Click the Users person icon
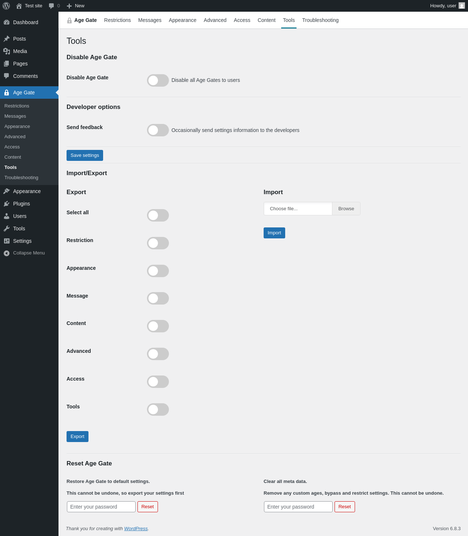This screenshot has height=536, width=468. point(7,216)
